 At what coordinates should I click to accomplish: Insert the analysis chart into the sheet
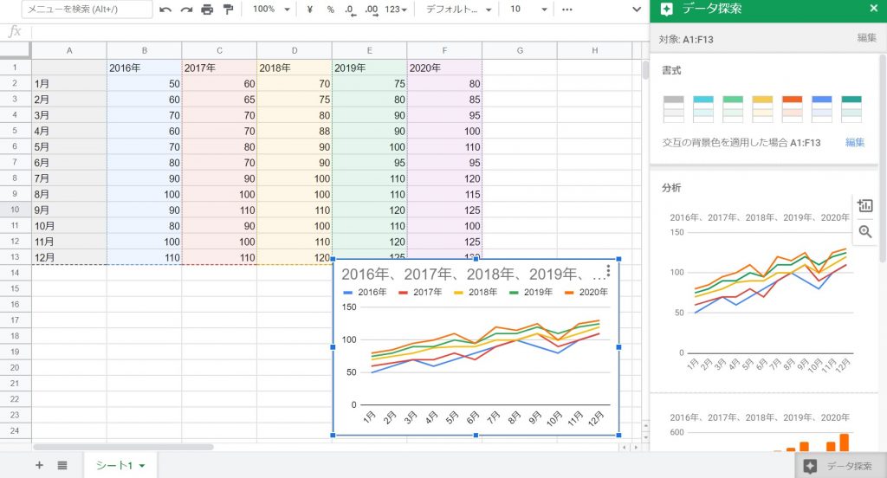[x=865, y=206]
